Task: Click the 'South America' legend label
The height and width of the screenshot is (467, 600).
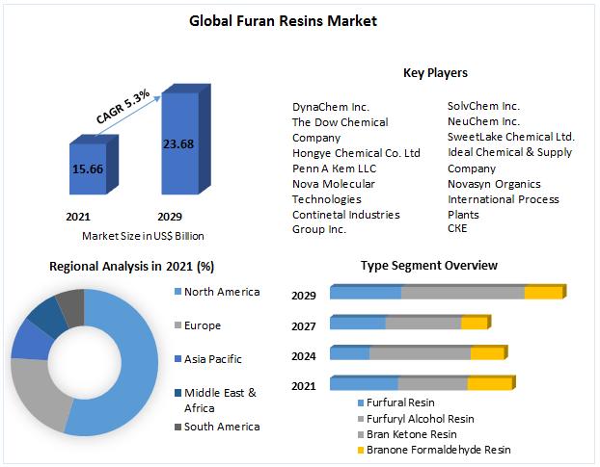Action: 222,427
